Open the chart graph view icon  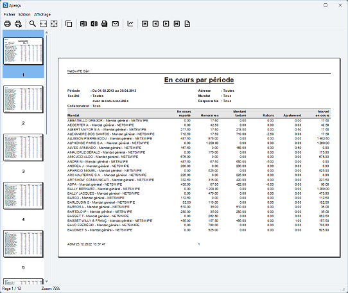(x=130, y=24)
